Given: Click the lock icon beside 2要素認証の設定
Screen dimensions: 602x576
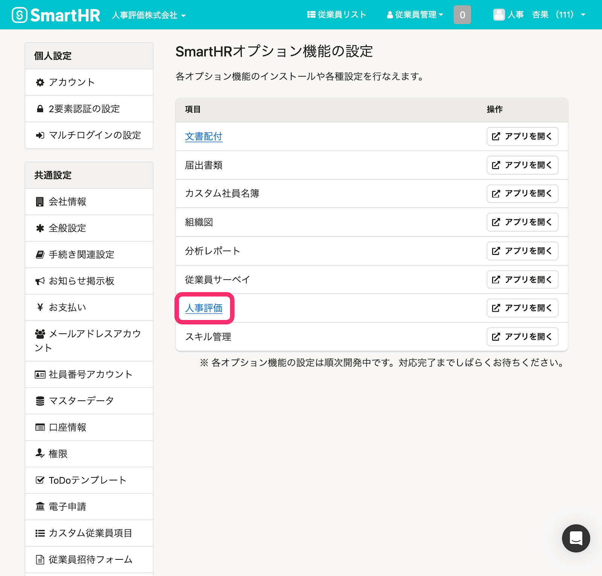Looking at the screenshot, I should pyautogui.click(x=40, y=109).
